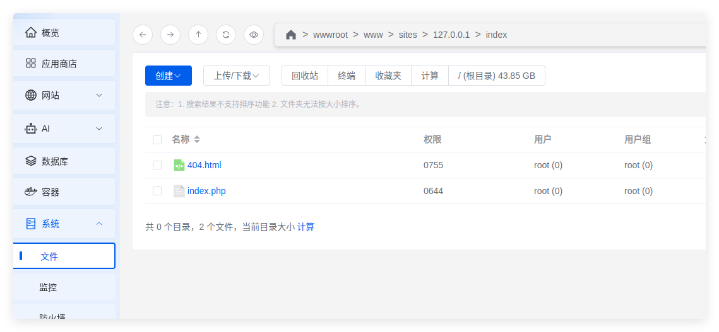Image resolution: width=719 pixels, height=332 pixels.
Task: Open 应用商店 in the sidebar
Action: pyautogui.click(x=64, y=64)
